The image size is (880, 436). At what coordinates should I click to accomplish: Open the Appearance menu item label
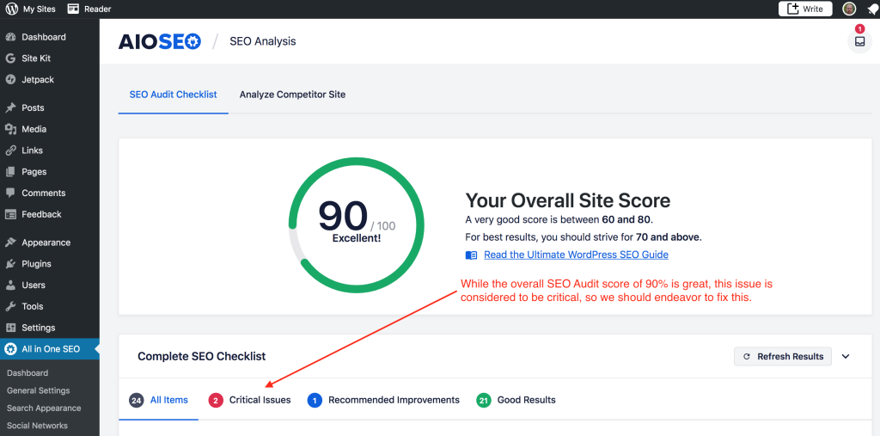46,243
